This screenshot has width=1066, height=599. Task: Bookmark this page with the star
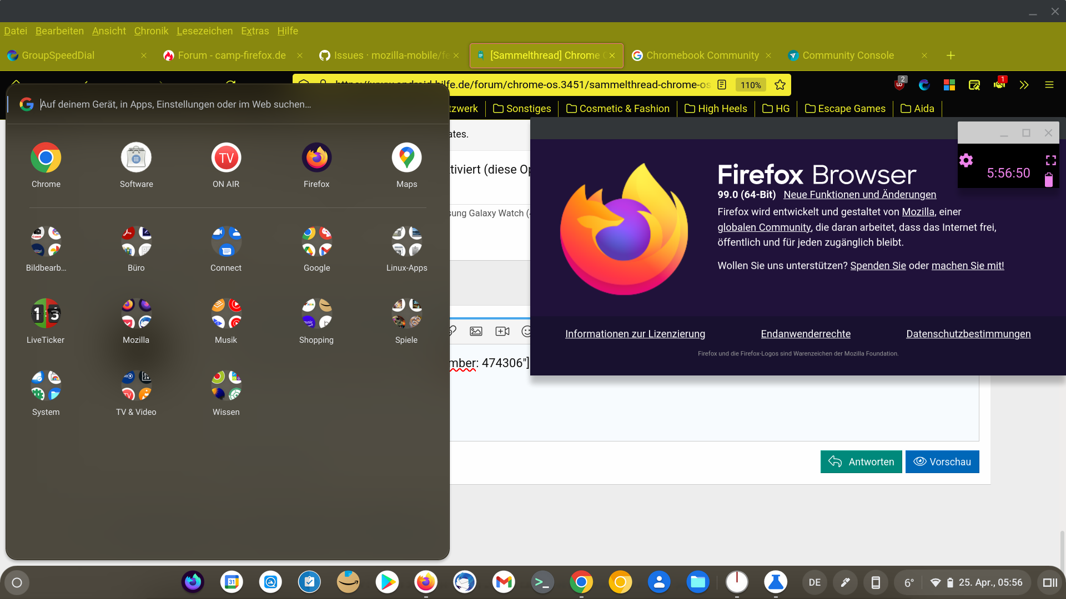pyautogui.click(x=780, y=85)
